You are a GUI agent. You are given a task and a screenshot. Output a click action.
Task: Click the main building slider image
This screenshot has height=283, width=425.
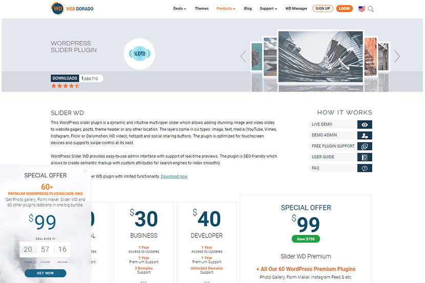tap(321, 56)
